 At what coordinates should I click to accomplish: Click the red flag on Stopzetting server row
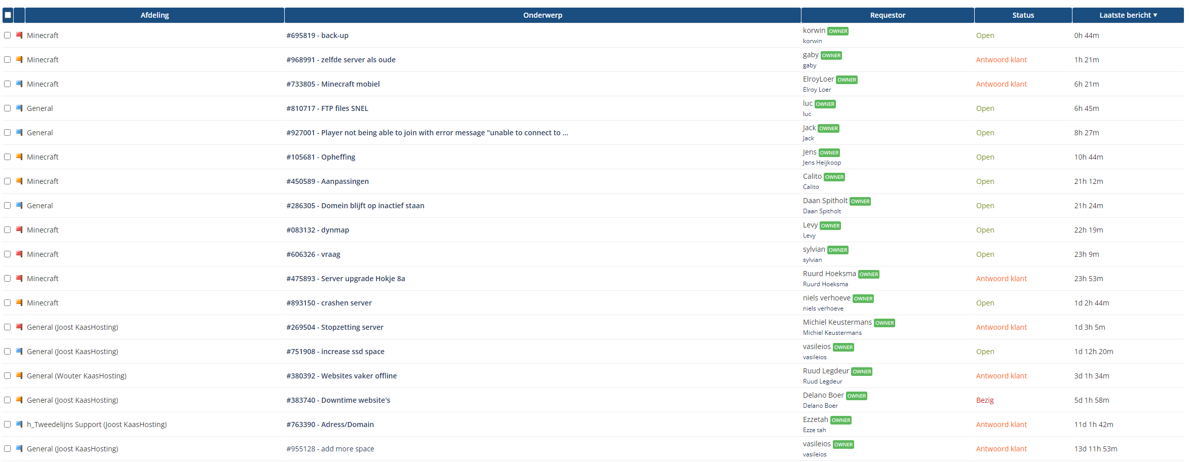(x=19, y=327)
